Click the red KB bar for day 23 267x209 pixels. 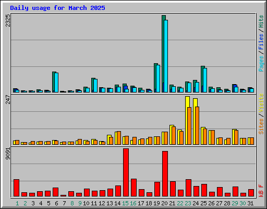(x=189, y=188)
